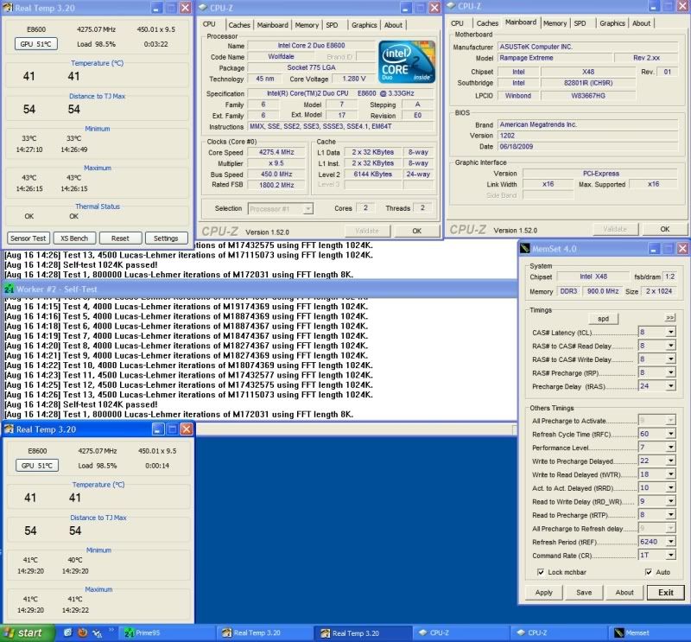691x642 pixels.
Task: Open CAS# Latency (tCL) dropdown
Action: click(x=670, y=332)
